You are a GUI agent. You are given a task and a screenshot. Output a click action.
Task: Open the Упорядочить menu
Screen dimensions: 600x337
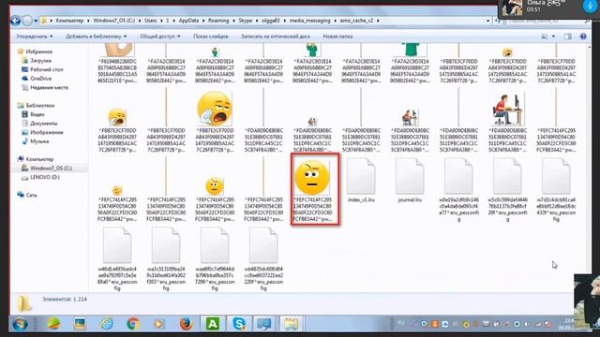(35, 37)
